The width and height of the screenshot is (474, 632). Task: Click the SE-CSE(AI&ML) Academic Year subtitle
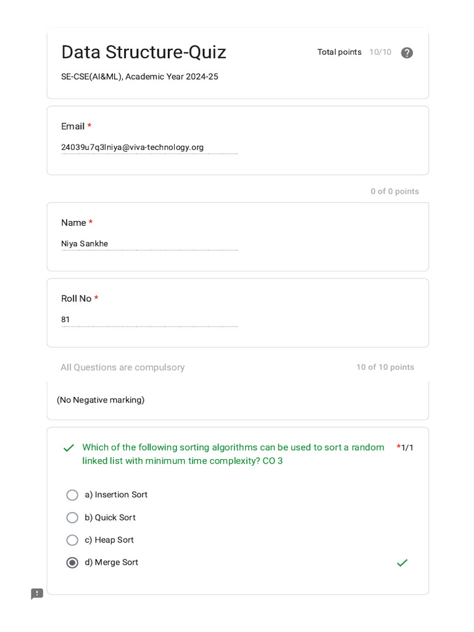139,77
